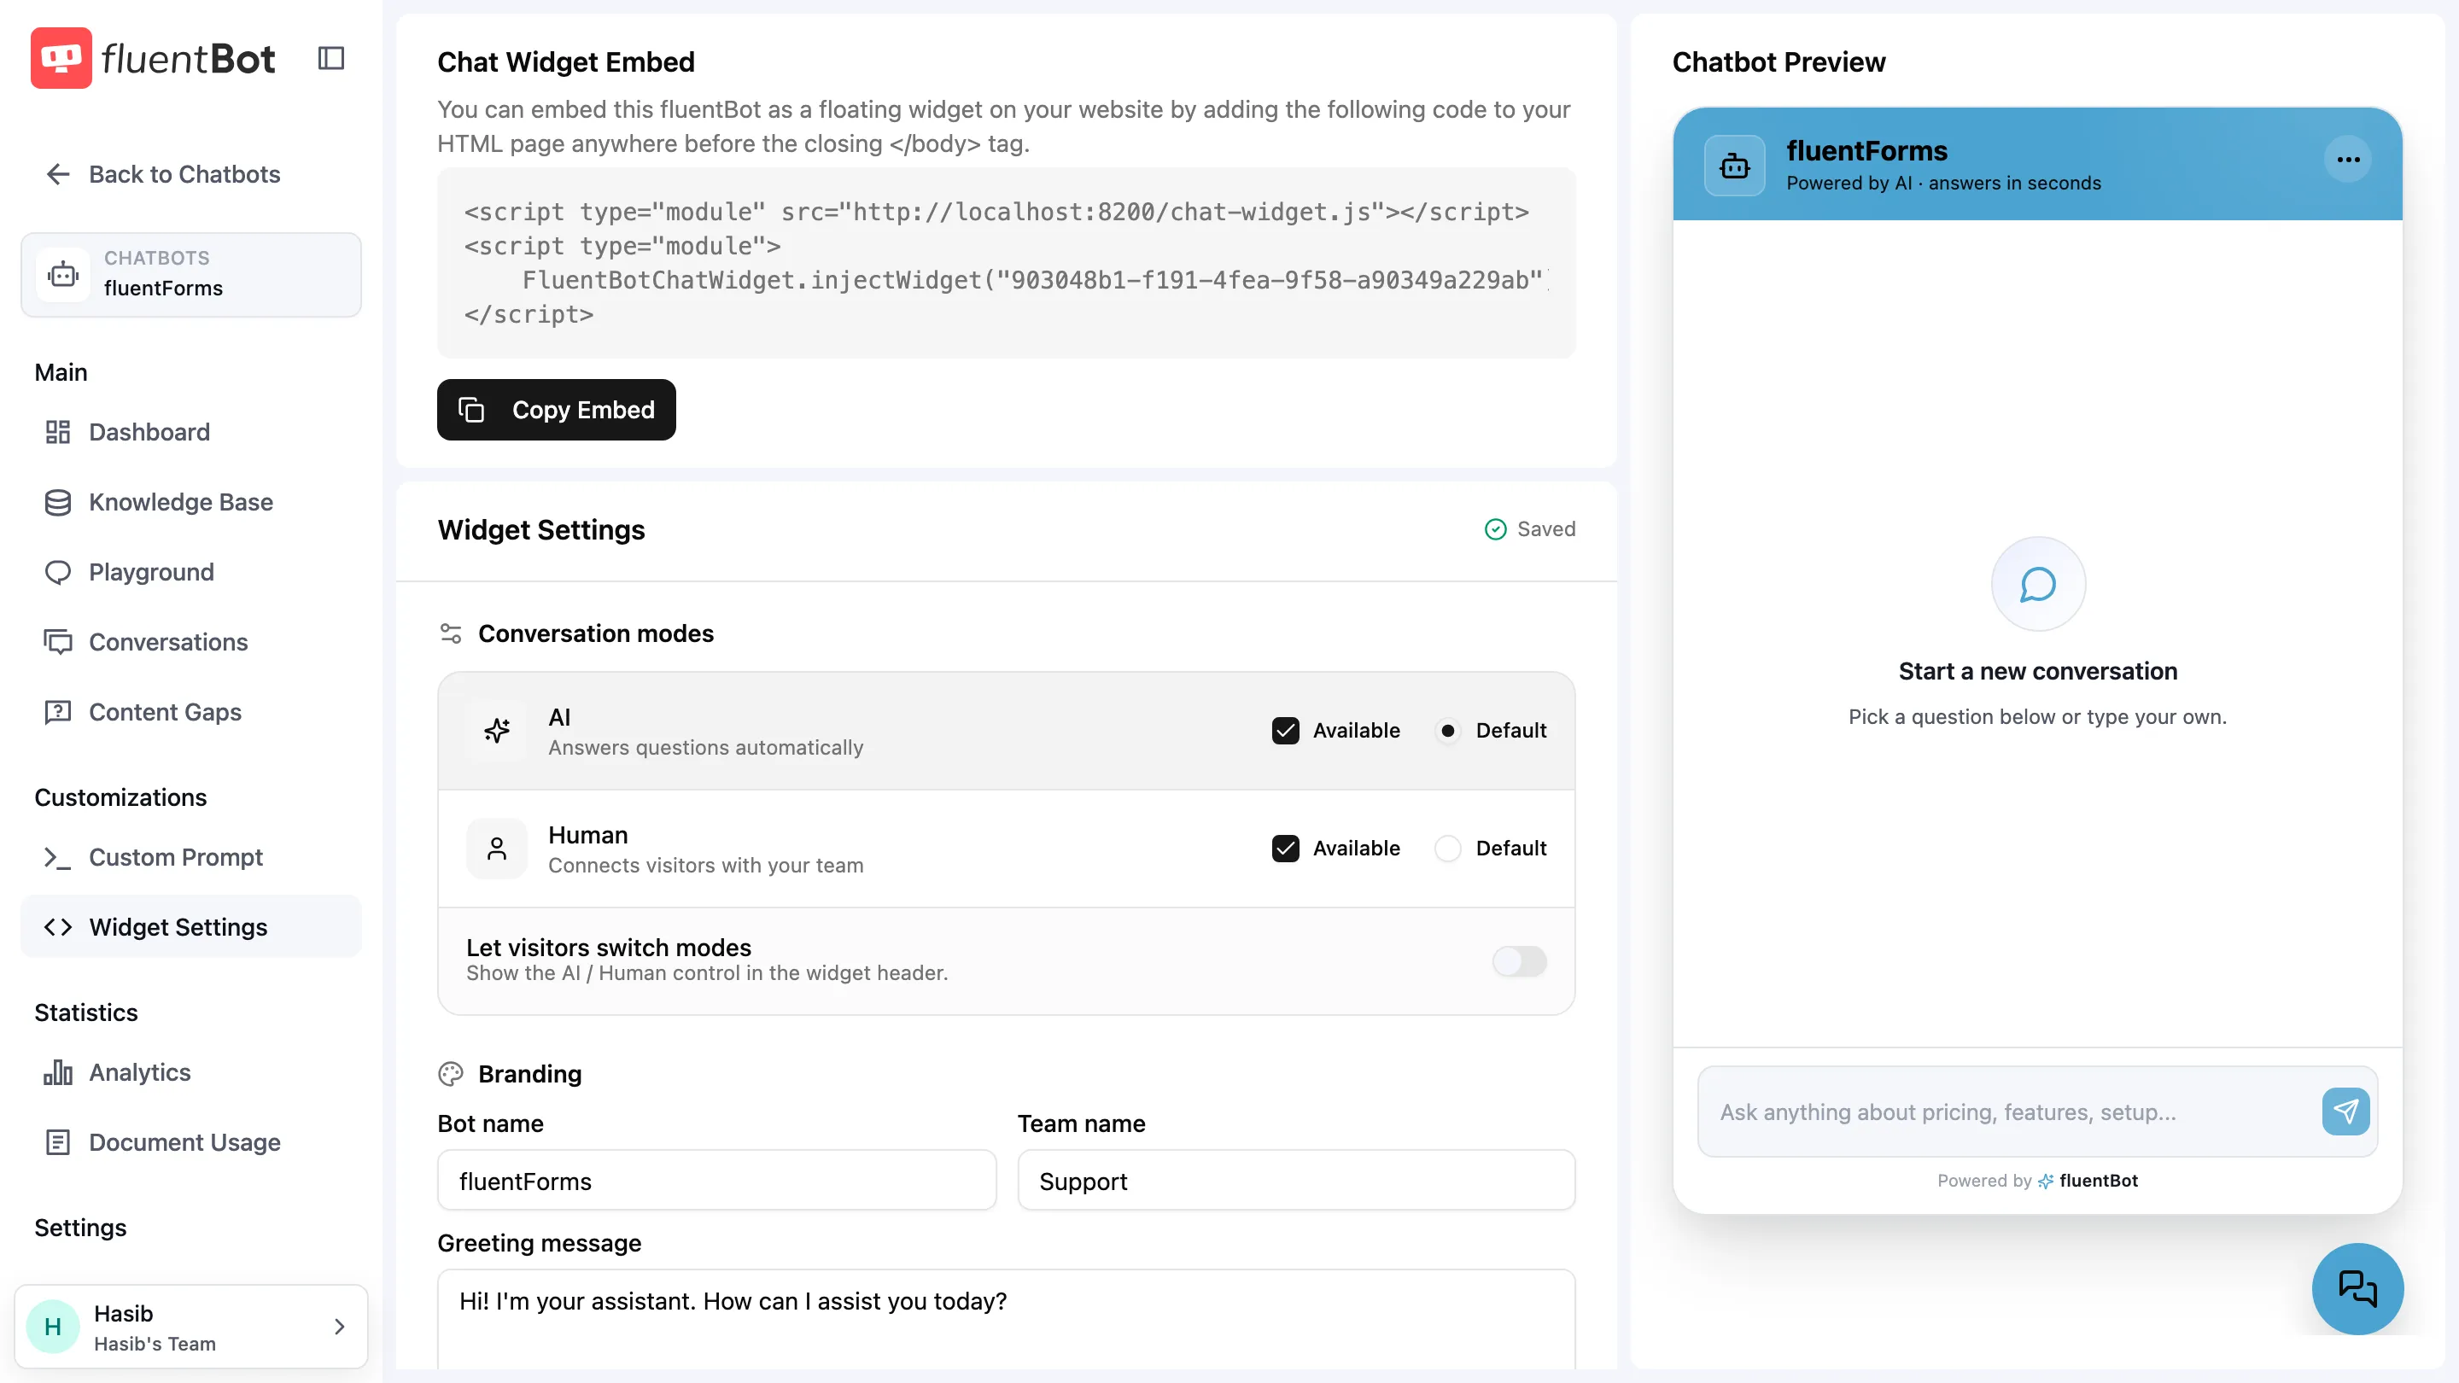Click the bot avatar in preview header
Screen dimensions: 2459x1383
click(1734, 166)
